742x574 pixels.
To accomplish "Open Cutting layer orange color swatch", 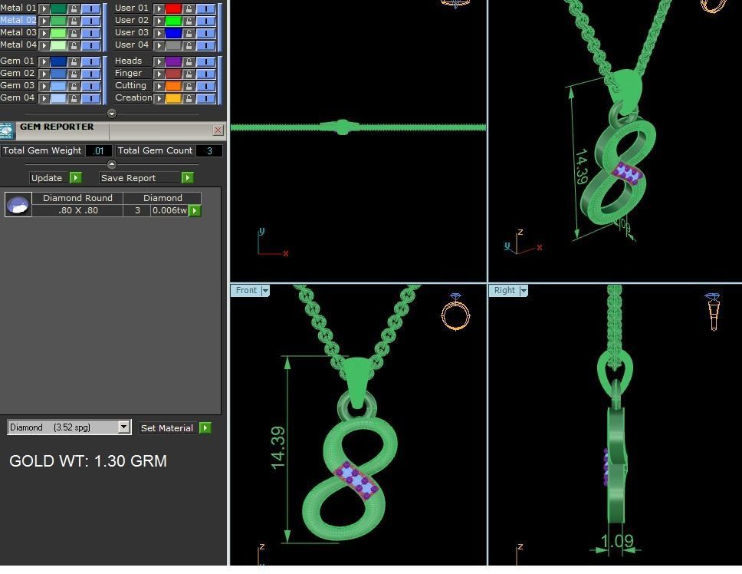I will [x=173, y=86].
